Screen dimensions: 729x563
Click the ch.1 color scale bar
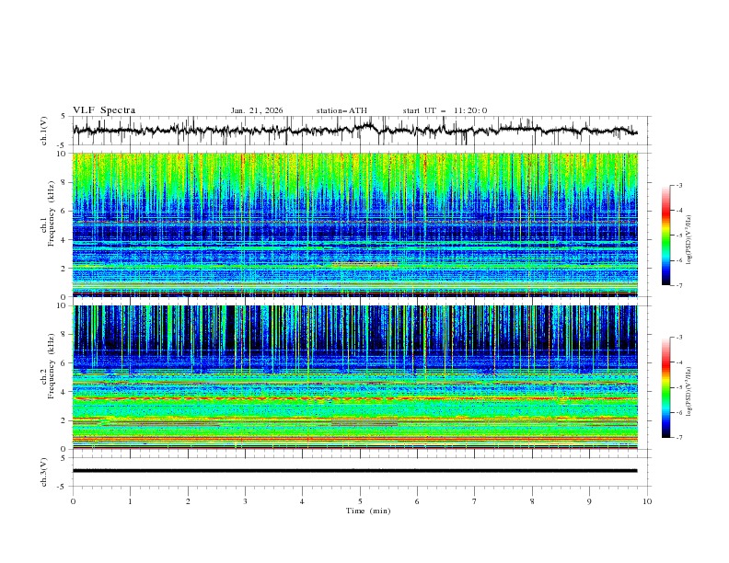666,235
